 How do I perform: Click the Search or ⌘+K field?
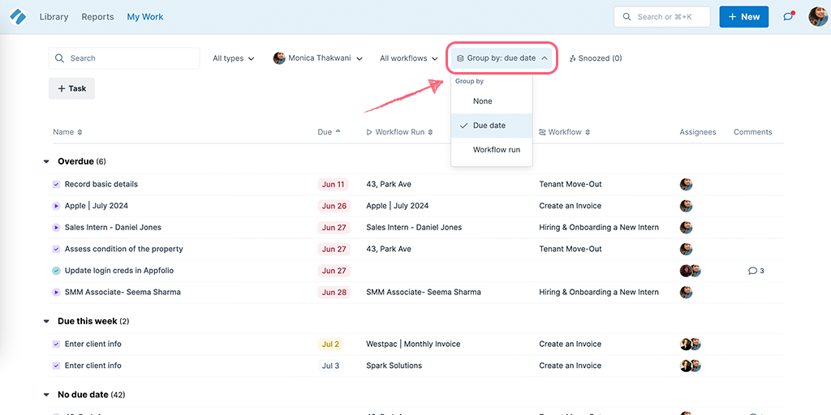(662, 17)
